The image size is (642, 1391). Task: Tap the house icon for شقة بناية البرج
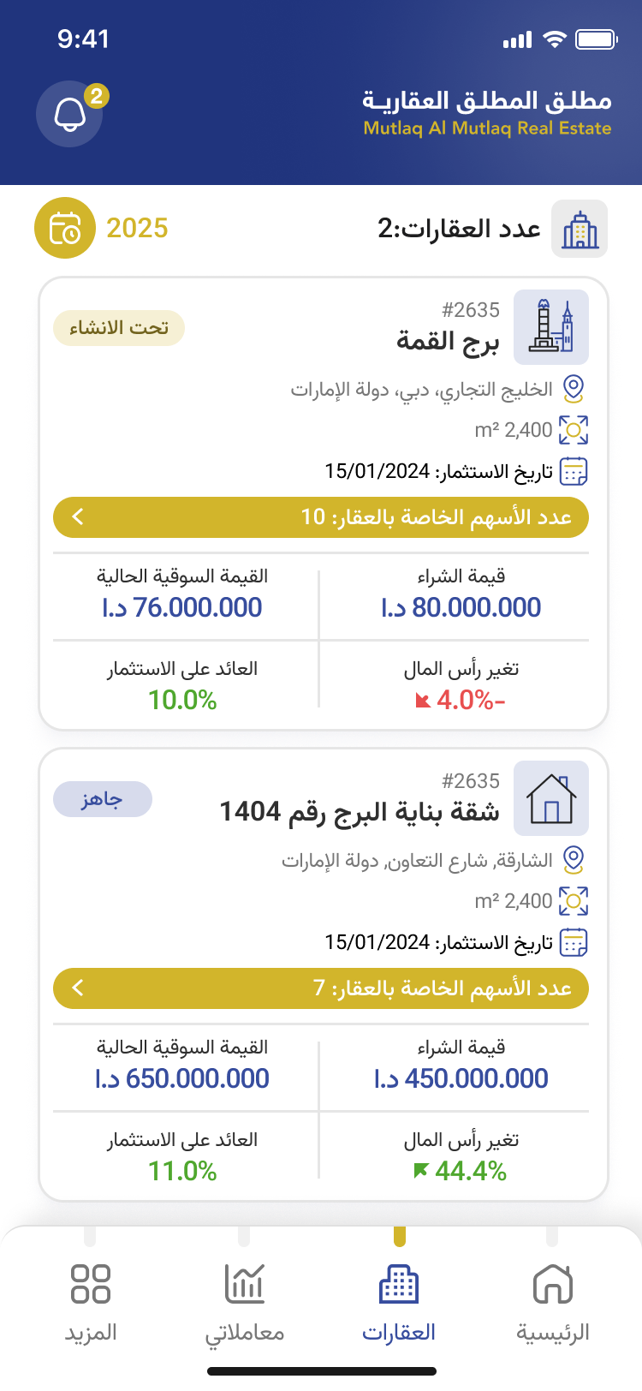pos(551,798)
